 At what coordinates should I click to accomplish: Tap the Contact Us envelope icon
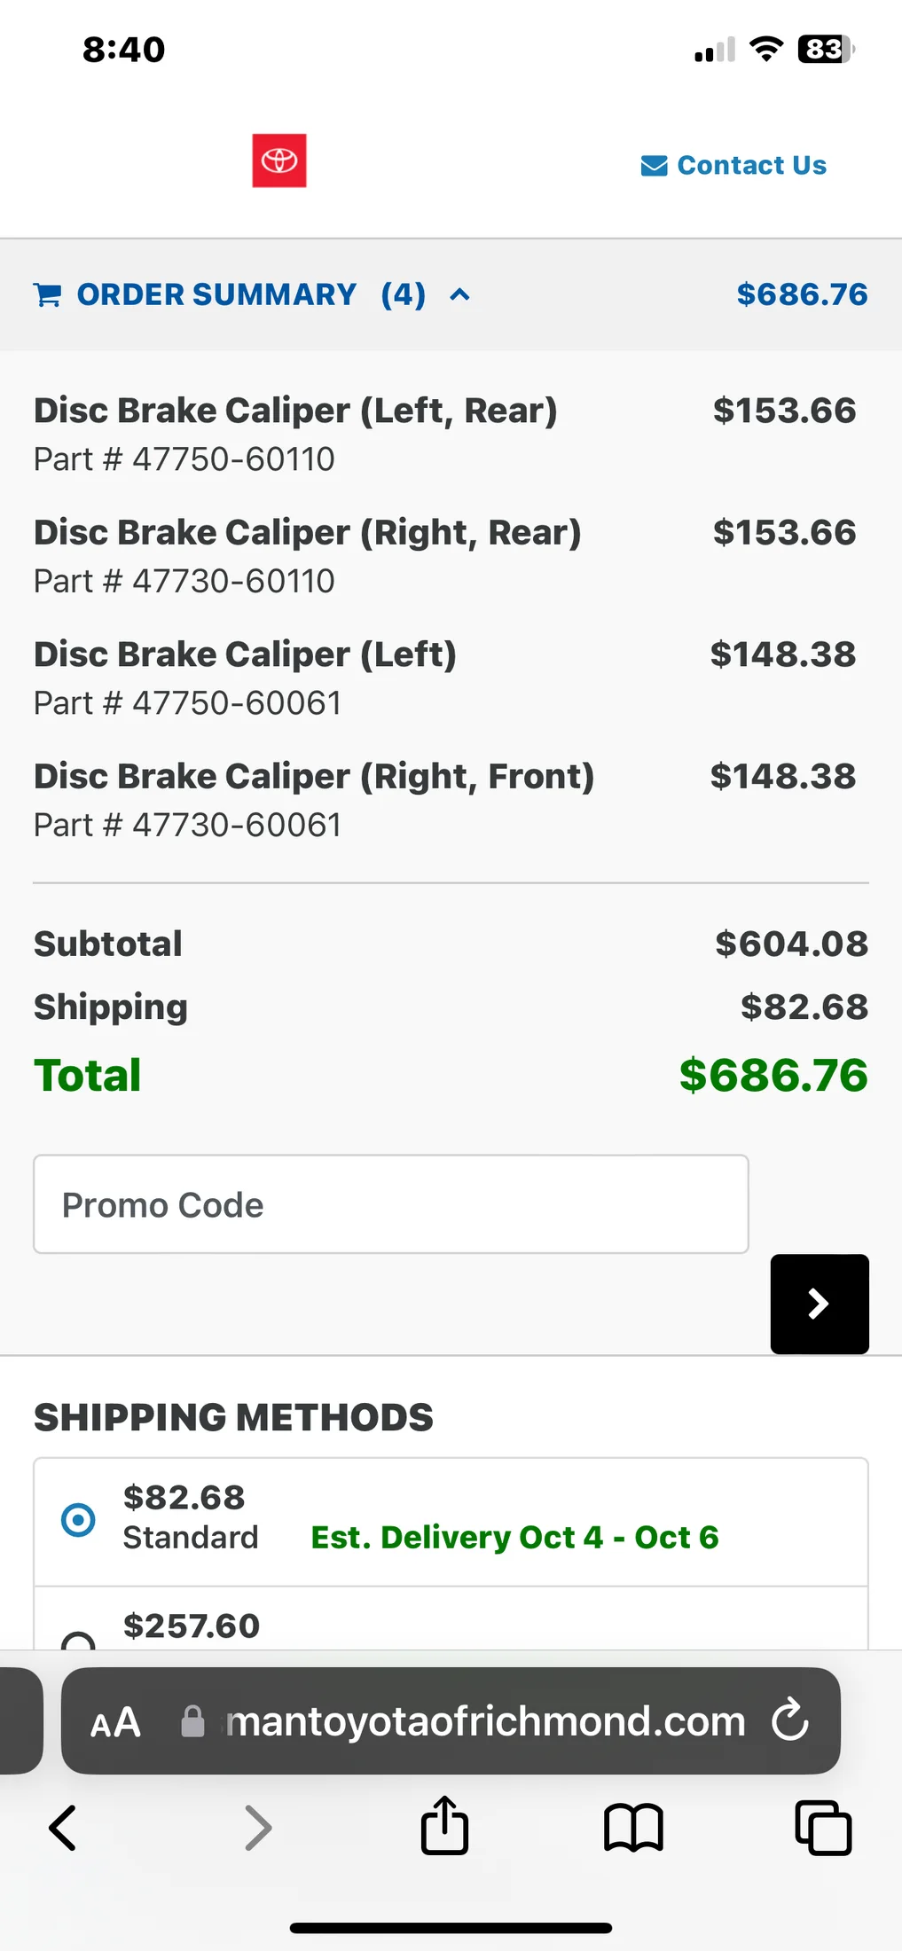coord(654,166)
